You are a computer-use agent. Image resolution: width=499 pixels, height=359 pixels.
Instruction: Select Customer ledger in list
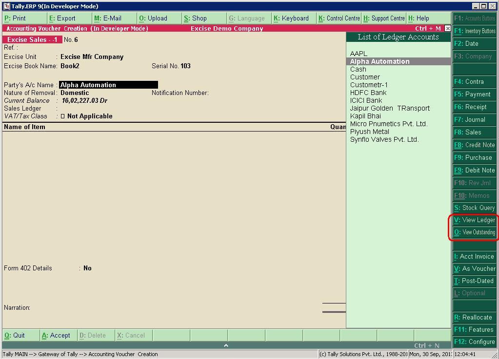[x=399, y=77]
